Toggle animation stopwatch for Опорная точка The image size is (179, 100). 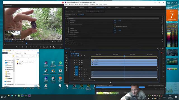tap(69, 30)
